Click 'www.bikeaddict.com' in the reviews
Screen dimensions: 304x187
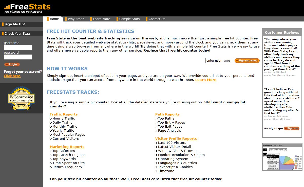click(x=278, y=120)
